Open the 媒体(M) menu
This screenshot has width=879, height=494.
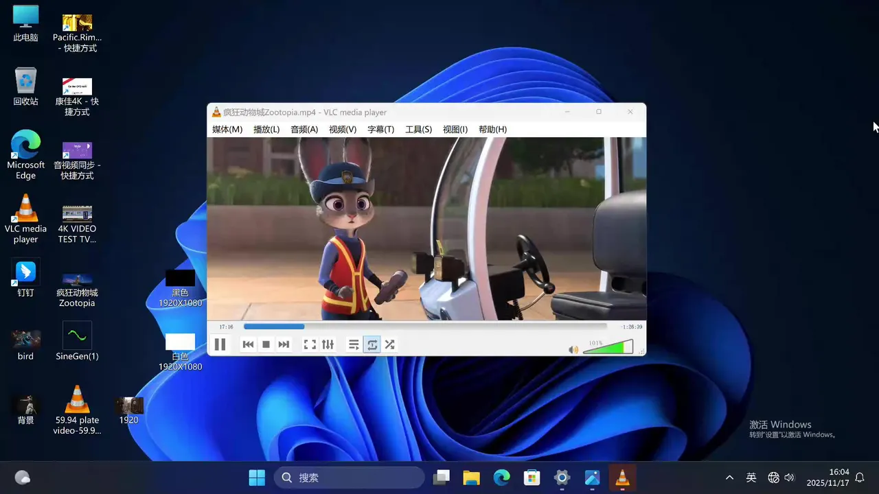pos(227,129)
